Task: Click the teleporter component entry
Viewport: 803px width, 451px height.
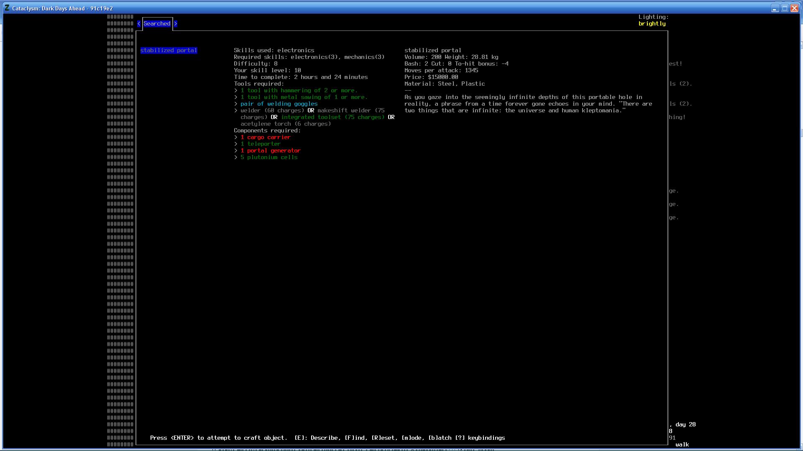Action: (260, 144)
